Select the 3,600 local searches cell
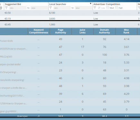The image size is (140, 120). [x=52, y=19]
